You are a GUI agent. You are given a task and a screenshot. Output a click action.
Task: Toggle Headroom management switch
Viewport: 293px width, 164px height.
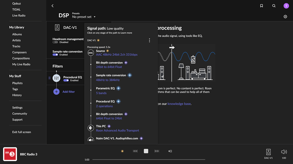(55, 42)
